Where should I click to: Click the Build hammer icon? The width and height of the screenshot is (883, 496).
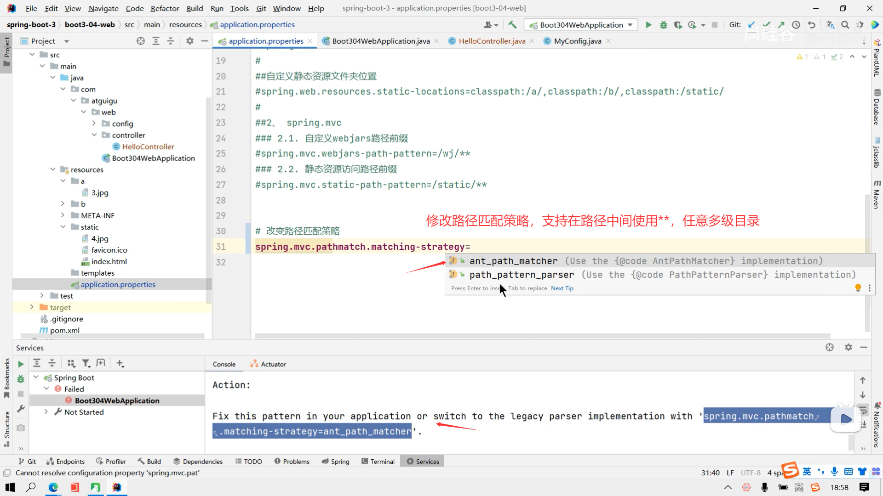click(x=512, y=25)
